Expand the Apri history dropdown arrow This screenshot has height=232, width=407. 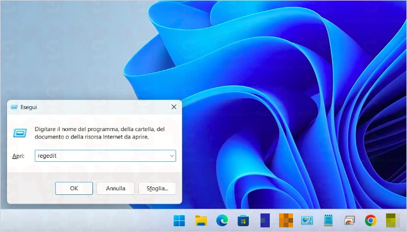[172, 156]
